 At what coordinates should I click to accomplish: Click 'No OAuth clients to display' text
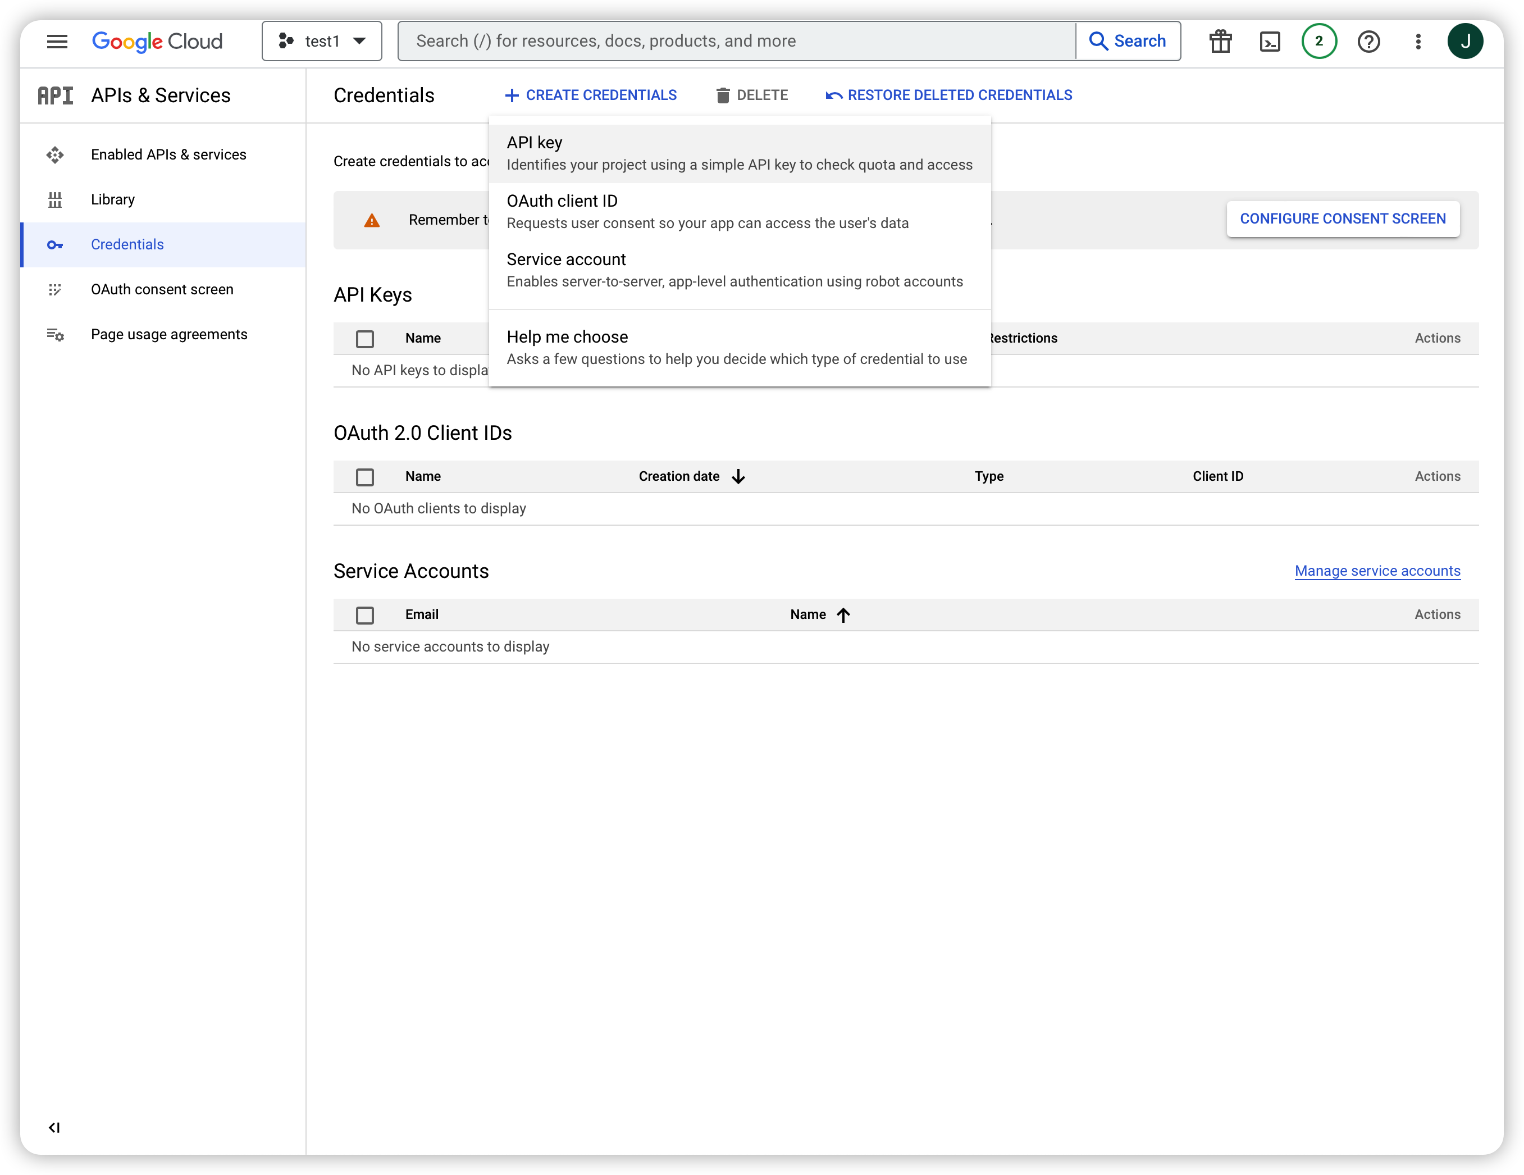438,509
